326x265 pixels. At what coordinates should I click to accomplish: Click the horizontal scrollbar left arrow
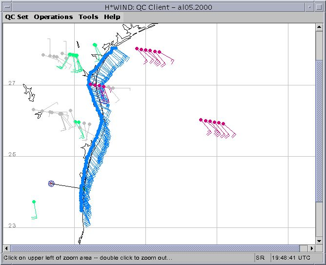click(x=7, y=248)
